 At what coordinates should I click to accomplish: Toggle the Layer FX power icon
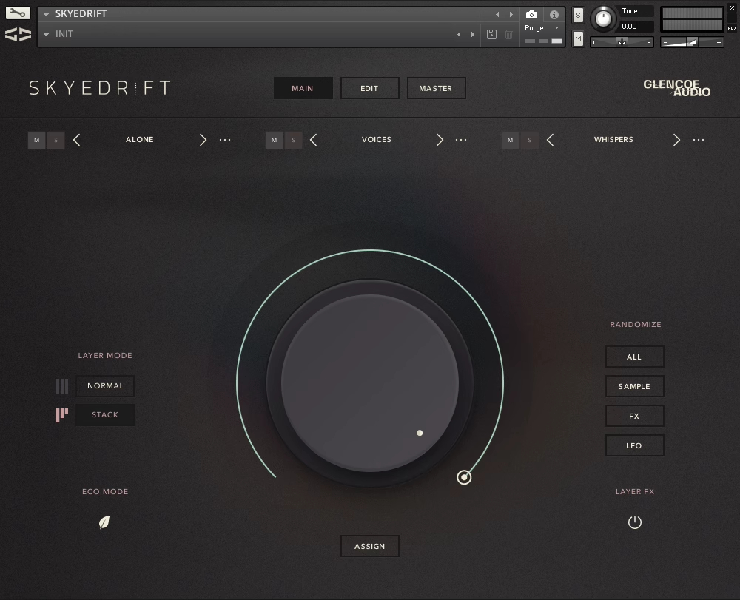[x=635, y=522]
